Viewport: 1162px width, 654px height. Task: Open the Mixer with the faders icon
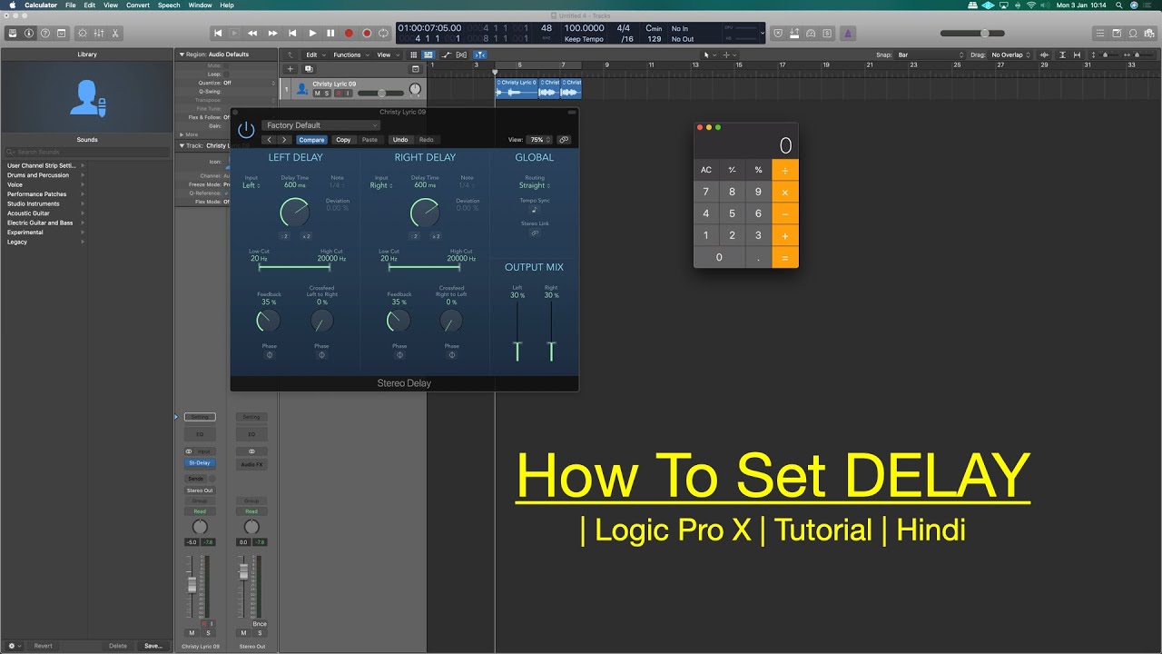pos(99,33)
